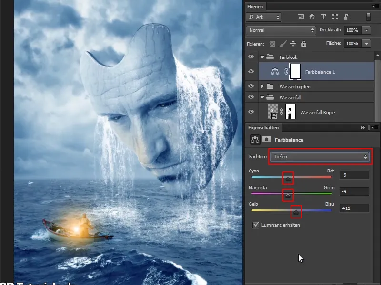
Task: Switch to the Eigenschaften tab
Action: pyautogui.click(x=263, y=127)
